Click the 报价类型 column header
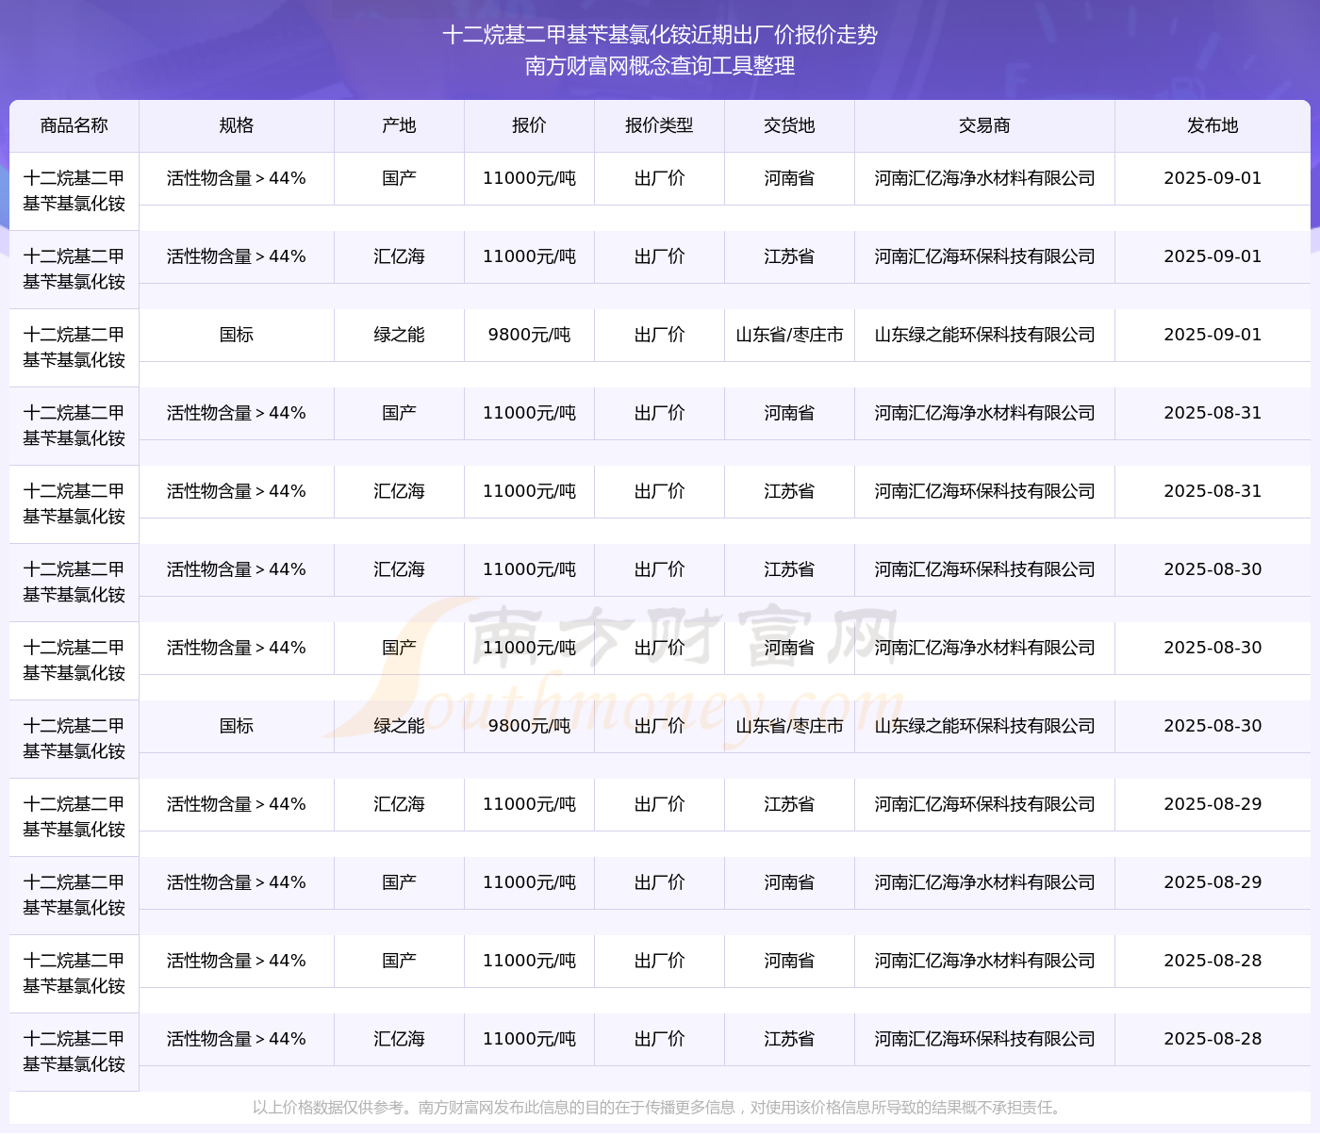 (659, 125)
